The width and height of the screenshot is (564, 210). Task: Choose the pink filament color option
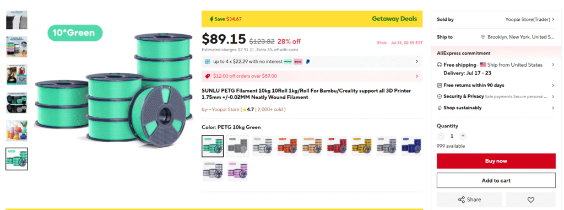coord(238,171)
